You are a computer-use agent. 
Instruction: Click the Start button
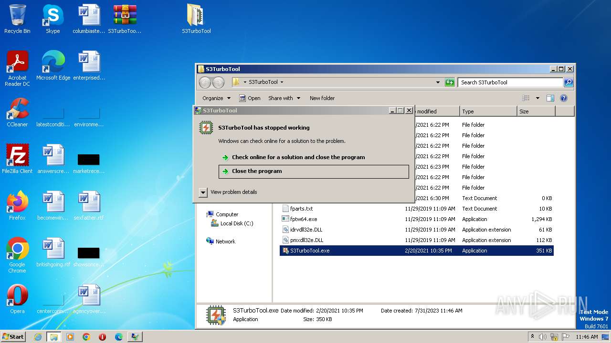pyautogui.click(x=13, y=337)
